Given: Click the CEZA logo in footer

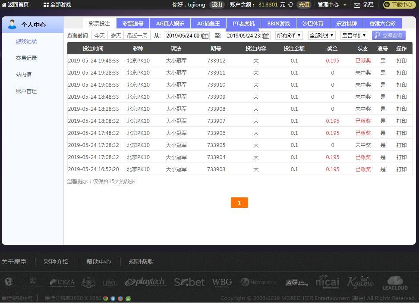Looking at the screenshot, I should (x=62, y=282).
